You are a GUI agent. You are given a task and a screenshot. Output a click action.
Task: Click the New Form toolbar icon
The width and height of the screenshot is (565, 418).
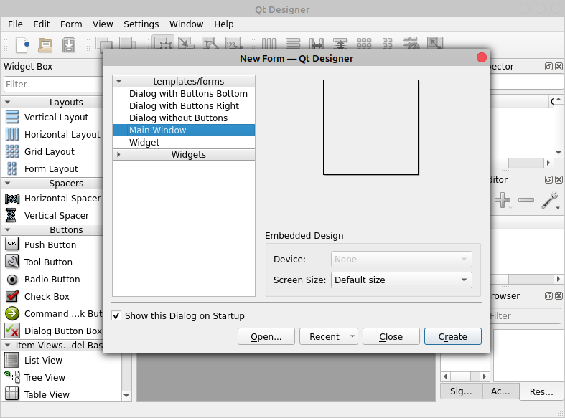[22, 44]
